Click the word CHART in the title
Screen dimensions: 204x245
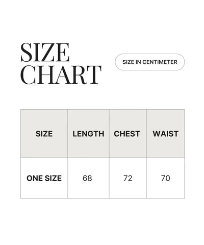[x=61, y=75]
